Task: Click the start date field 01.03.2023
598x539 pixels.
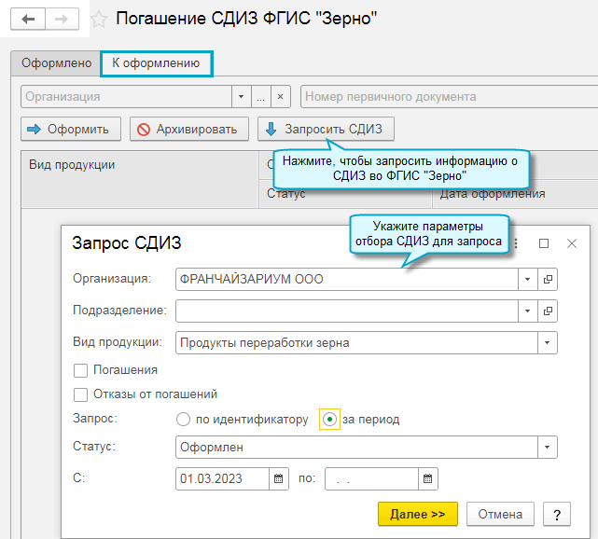Action: pyautogui.click(x=222, y=478)
